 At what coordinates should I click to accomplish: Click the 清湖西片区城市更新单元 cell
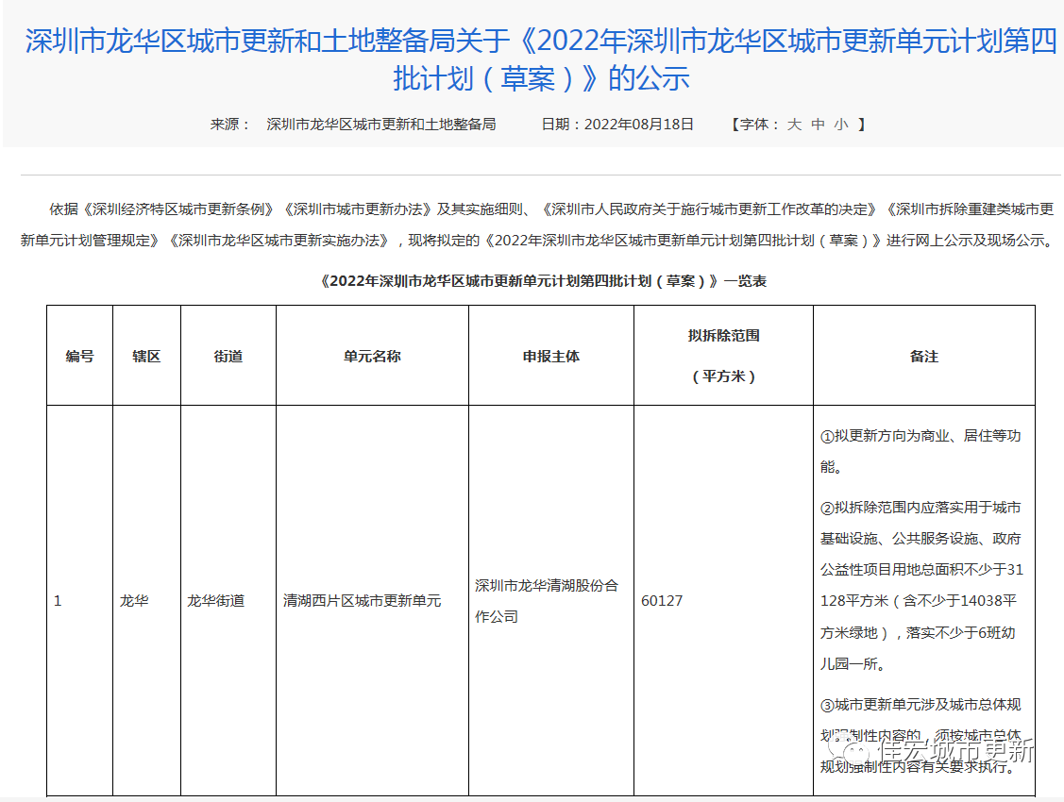tap(363, 600)
